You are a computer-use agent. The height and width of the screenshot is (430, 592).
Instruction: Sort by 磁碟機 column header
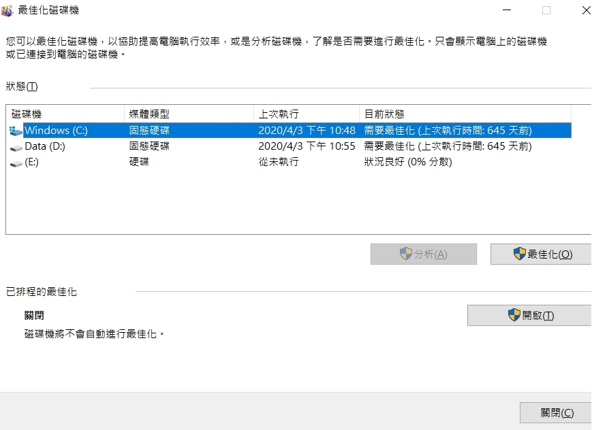(x=65, y=114)
